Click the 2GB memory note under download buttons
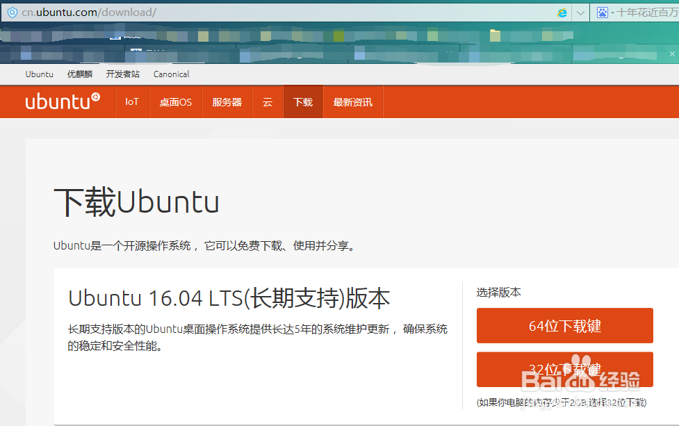The height and width of the screenshot is (426, 679). coord(562,402)
